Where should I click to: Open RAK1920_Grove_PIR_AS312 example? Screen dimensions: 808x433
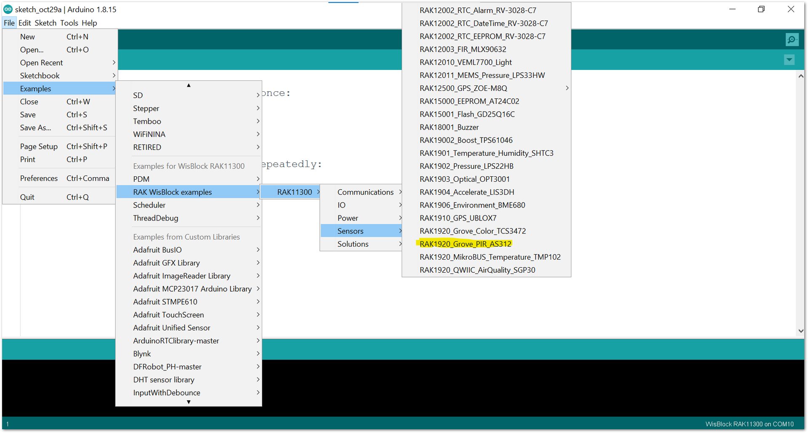click(486, 244)
